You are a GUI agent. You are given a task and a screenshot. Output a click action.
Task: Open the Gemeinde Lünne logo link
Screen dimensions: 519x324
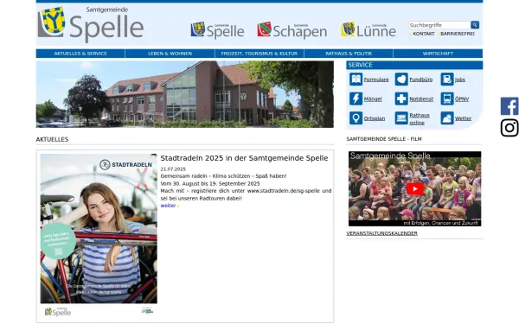pyautogui.click(x=368, y=30)
